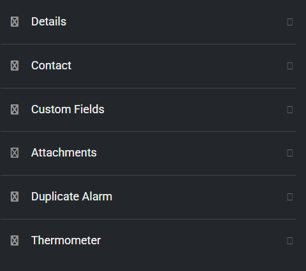Click the Thermometer section icon
This screenshot has height=271, width=306.
pos(15,240)
